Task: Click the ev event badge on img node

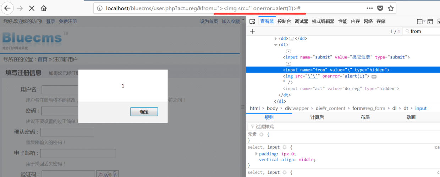Action: 374,76
